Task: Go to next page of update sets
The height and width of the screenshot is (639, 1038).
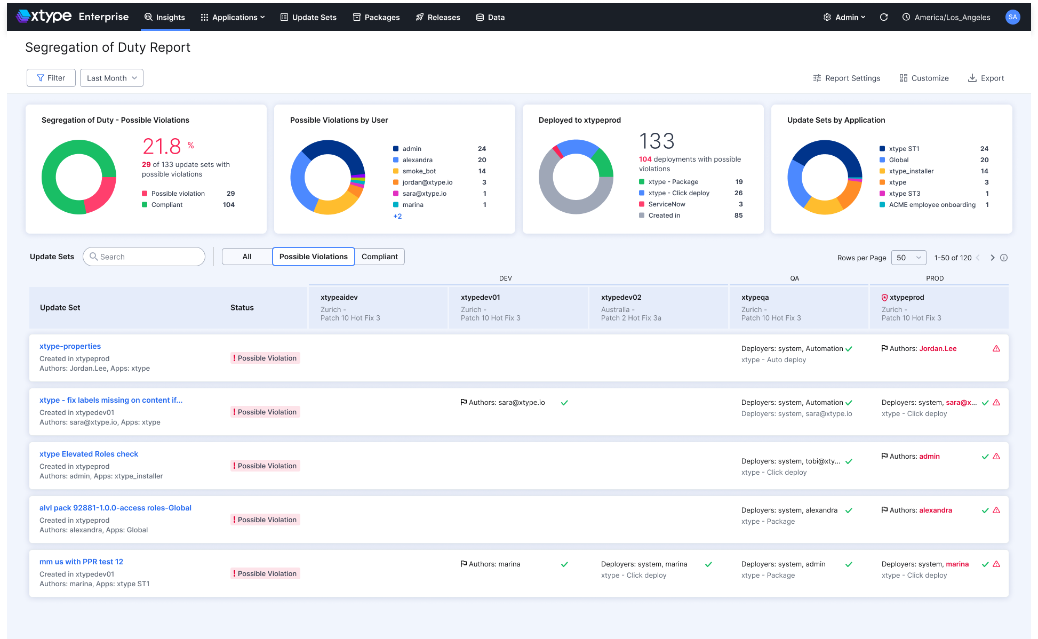Action: (x=993, y=258)
